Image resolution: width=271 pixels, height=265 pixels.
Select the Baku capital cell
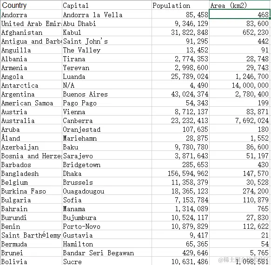(107, 146)
